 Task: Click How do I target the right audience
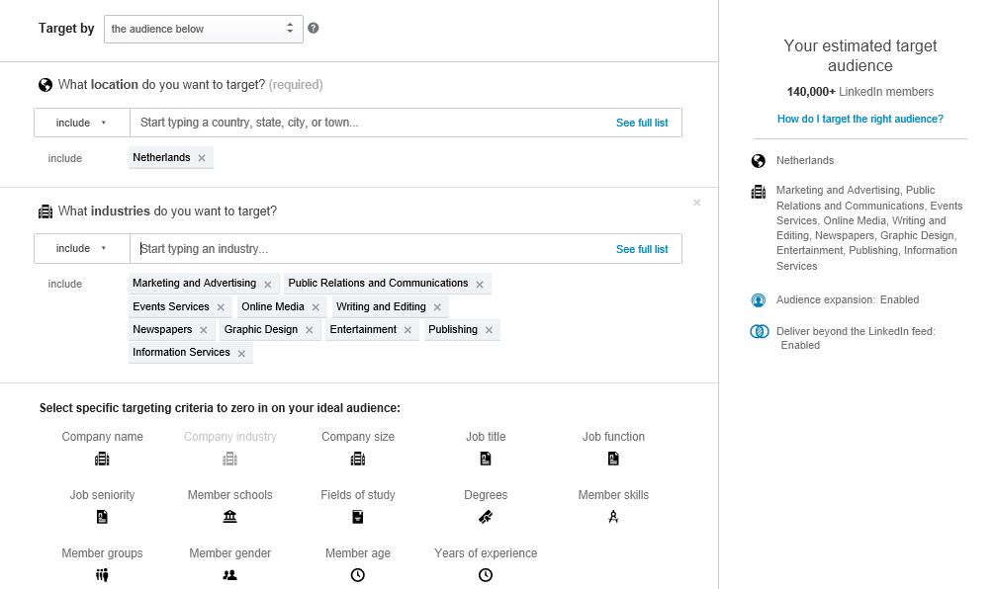[x=859, y=119]
